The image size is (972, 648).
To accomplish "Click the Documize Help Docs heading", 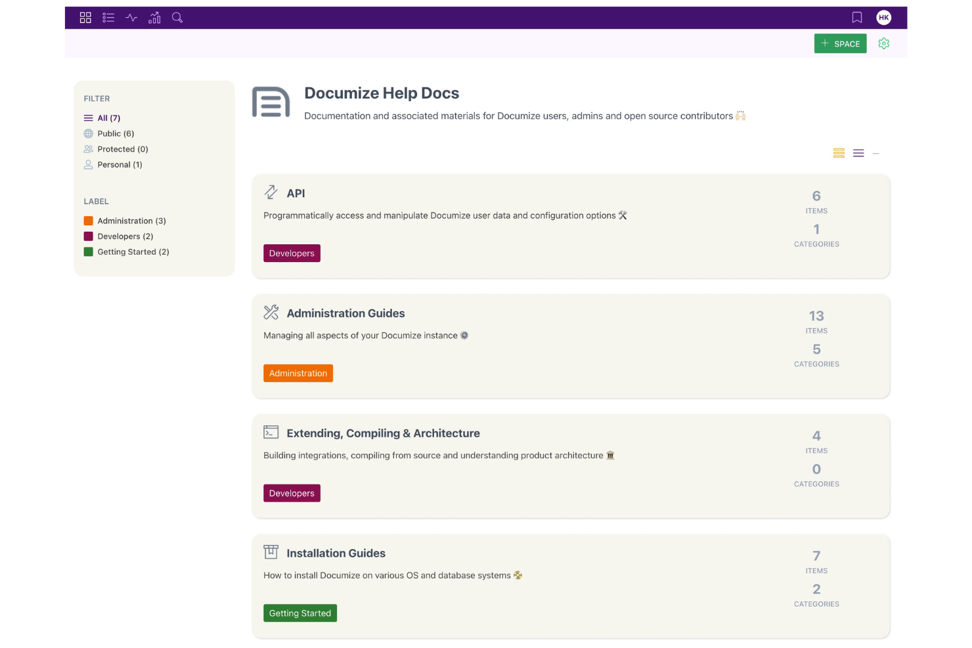I will pyautogui.click(x=382, y=93).
